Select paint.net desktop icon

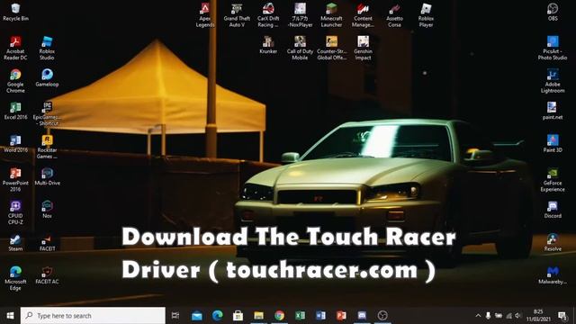[553, 111]
